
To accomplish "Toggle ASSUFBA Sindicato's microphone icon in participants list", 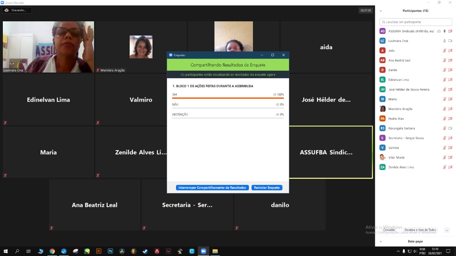I will pos(444,31).
